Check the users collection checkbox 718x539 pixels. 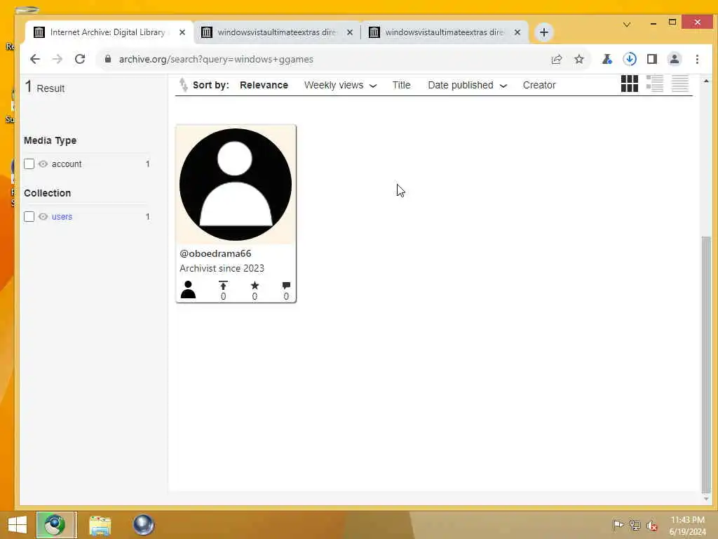(29, 216)
